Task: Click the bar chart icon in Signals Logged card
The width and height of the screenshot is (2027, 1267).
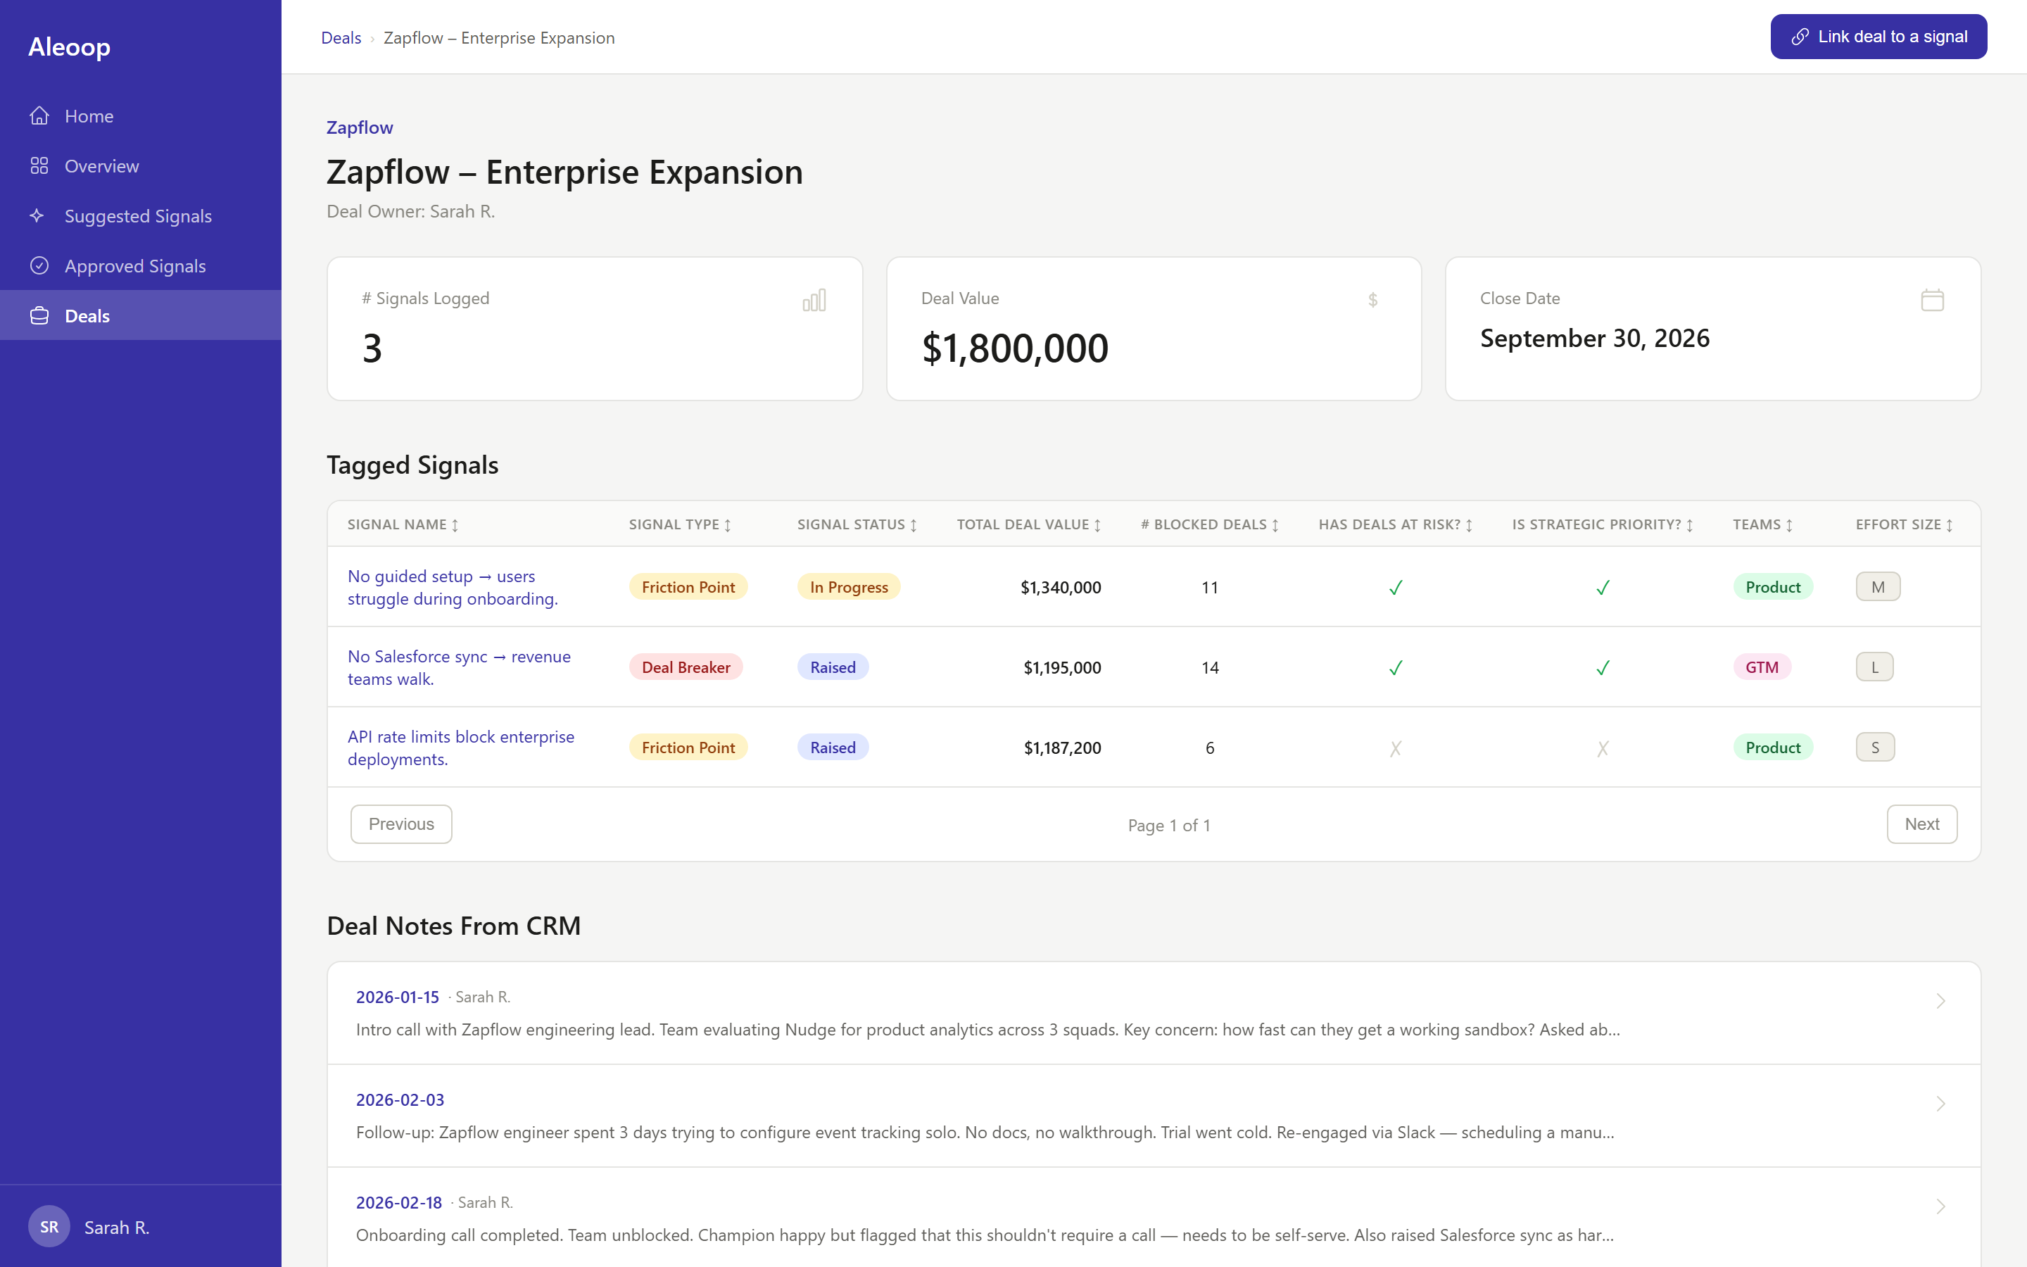Action: tap(814, 300)
